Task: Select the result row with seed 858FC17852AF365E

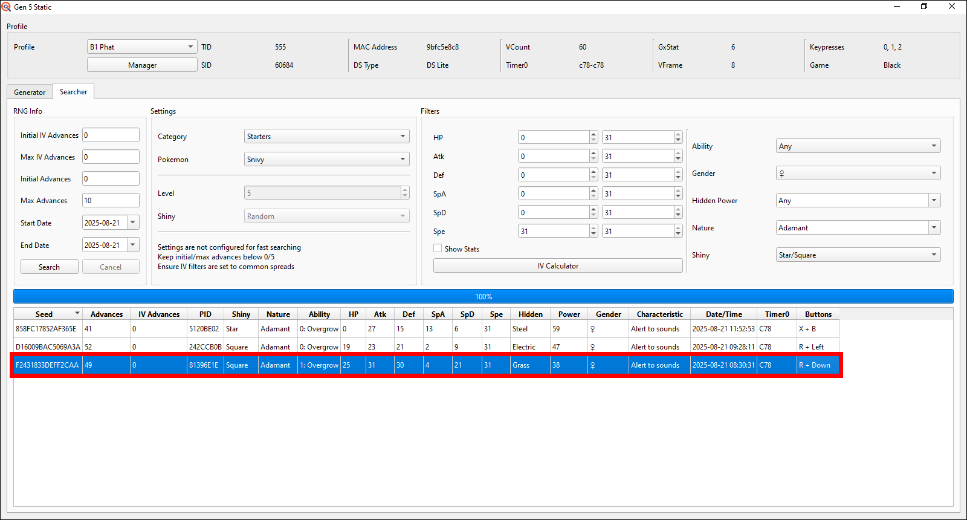Action: [46, 329]
